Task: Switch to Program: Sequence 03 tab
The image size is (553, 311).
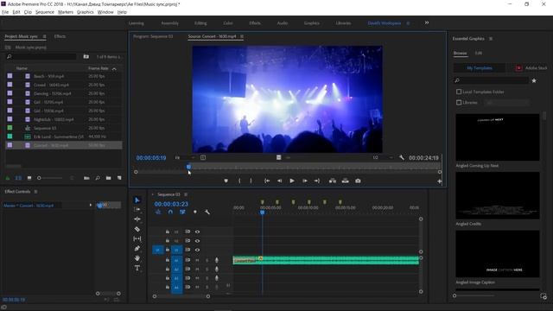Action: (153, 36)
